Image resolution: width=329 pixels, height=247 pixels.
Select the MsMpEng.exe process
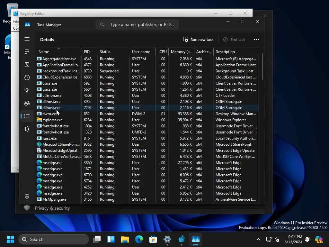pos(147,199)
